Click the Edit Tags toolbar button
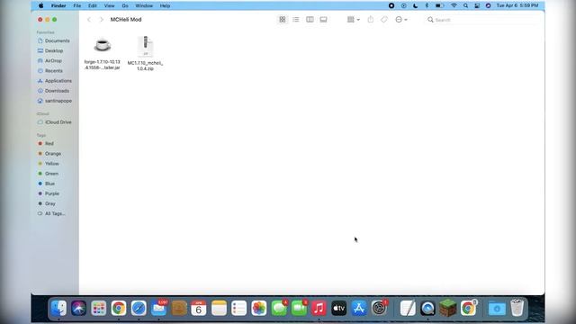Screen dimensions: 576x324 384,20
